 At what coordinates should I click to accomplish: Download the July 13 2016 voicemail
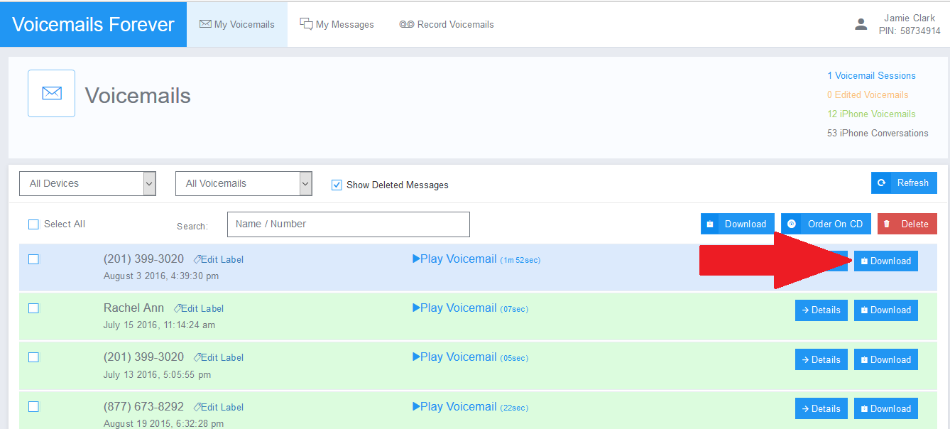coord(885,359)
